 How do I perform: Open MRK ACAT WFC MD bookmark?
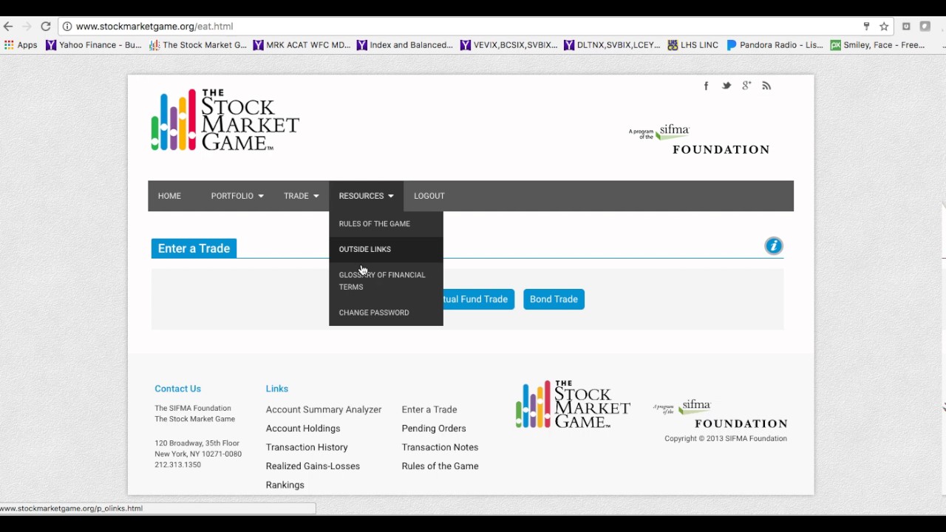point(302,45)
